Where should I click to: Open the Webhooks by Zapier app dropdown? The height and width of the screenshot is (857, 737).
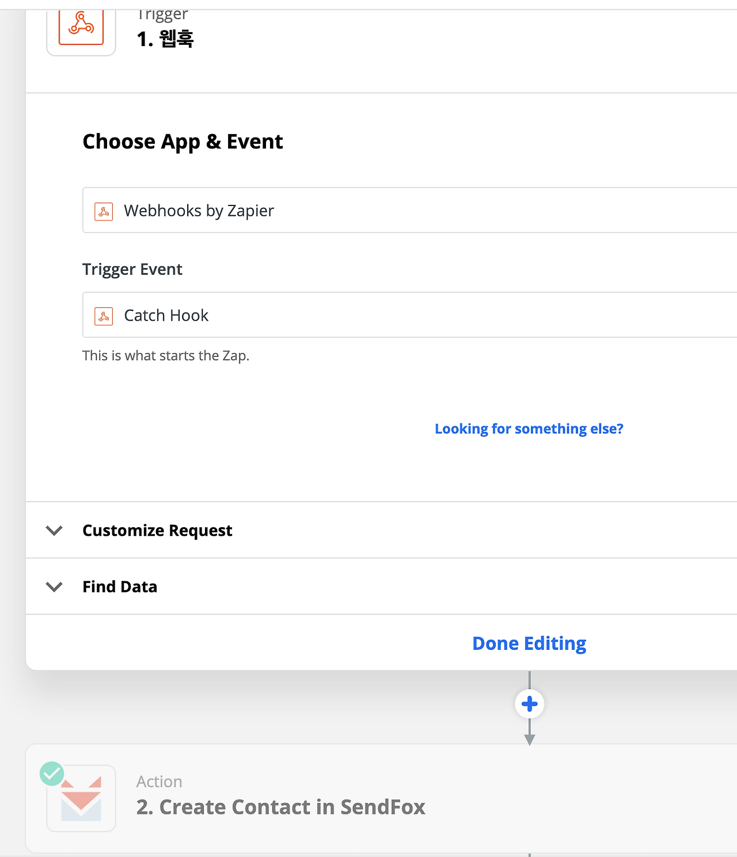pyautogui.click(x=409, y=210)
